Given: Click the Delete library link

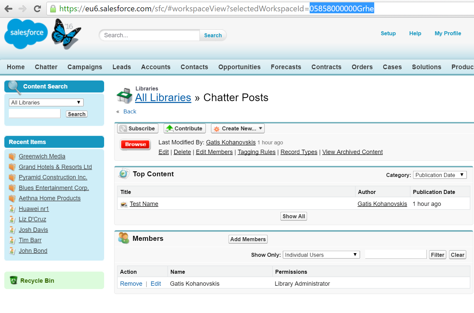Looking at the screenshot, I should click(x=182, y=152).
